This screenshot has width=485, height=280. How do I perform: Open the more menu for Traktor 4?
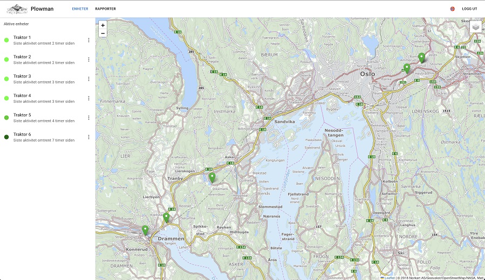(88, 99)
